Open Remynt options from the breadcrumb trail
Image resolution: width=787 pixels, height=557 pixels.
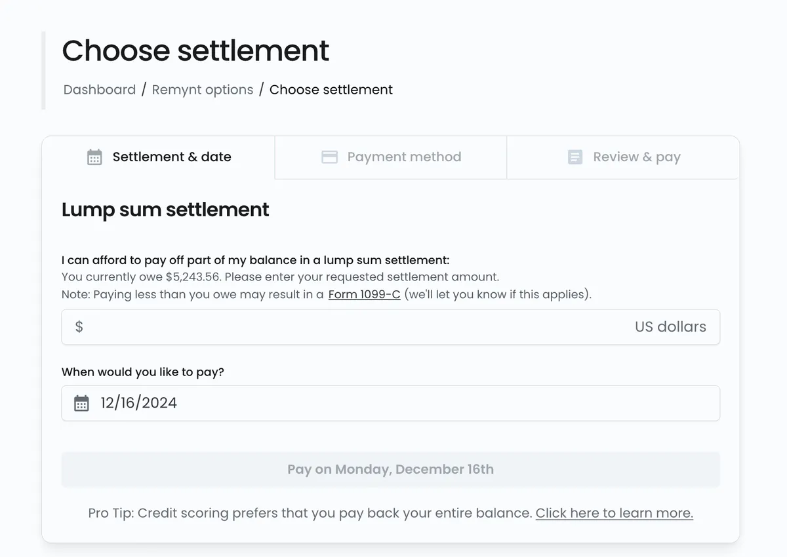pyautogui.click(x=203, y=89)
